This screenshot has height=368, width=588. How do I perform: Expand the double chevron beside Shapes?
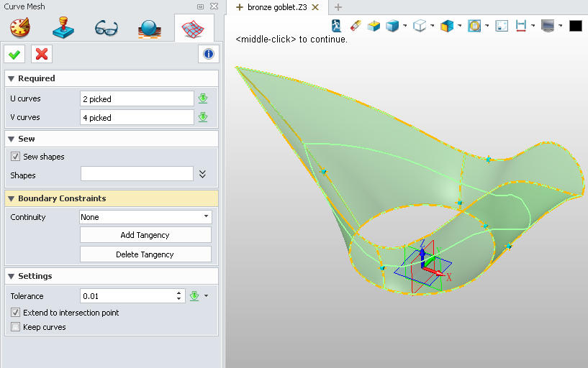click(x=202, y=174)
